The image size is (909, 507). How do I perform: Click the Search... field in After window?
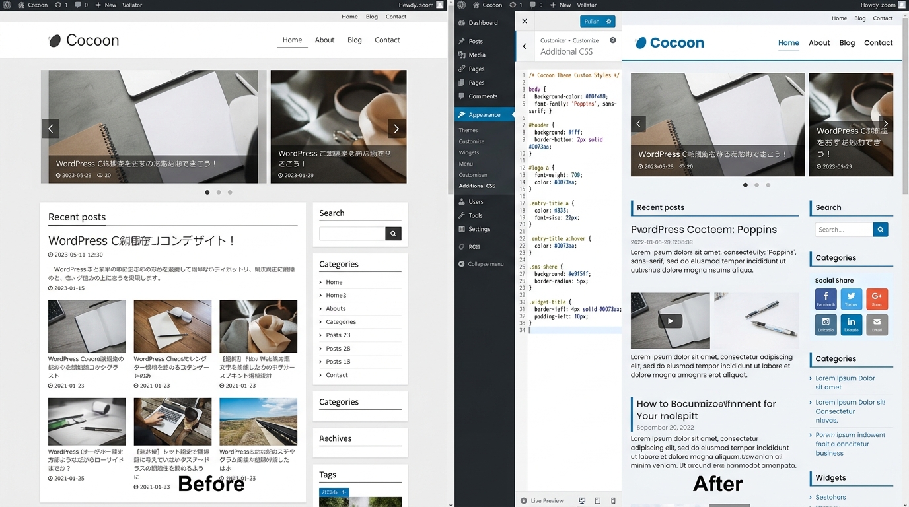coord(844,230)
